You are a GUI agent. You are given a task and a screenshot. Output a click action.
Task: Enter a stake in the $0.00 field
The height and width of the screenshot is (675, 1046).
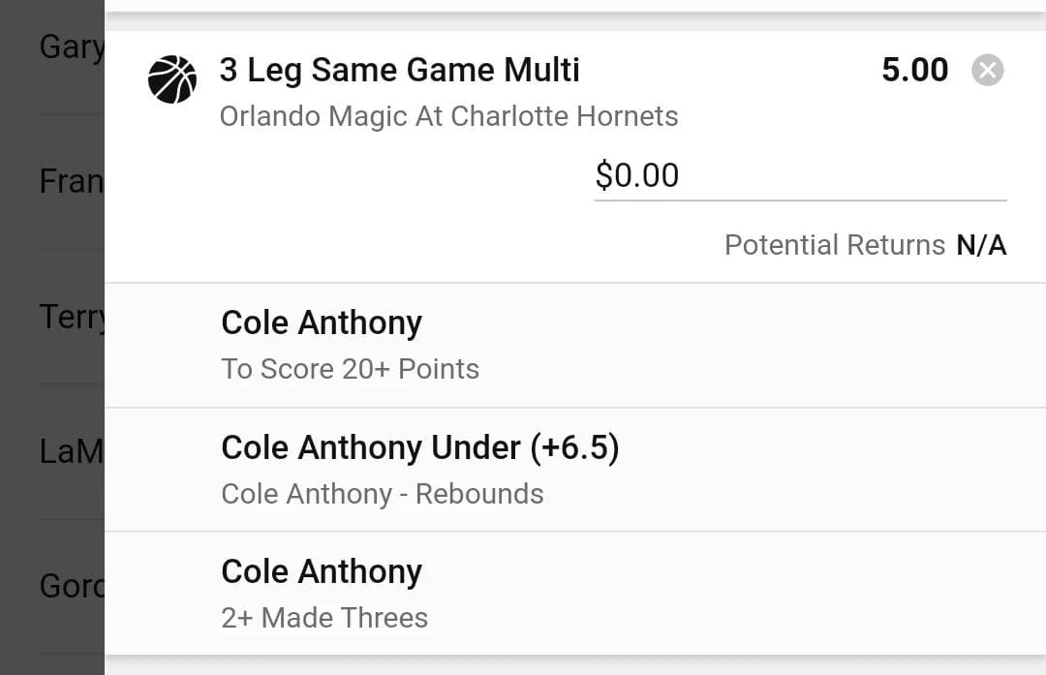tap(799, 175)
